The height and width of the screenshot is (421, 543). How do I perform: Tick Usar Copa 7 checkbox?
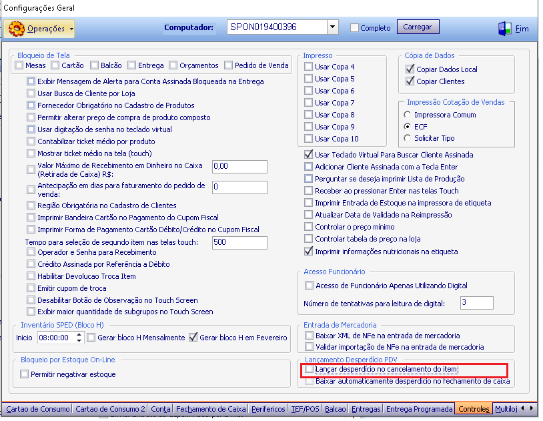(x=308, y=103)
